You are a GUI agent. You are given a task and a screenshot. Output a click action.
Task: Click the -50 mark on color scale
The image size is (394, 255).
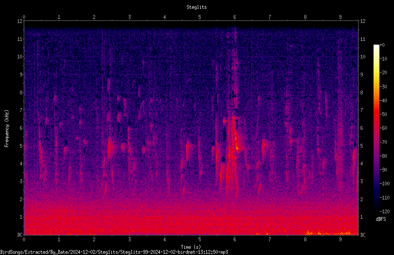[x=383, y=114]
